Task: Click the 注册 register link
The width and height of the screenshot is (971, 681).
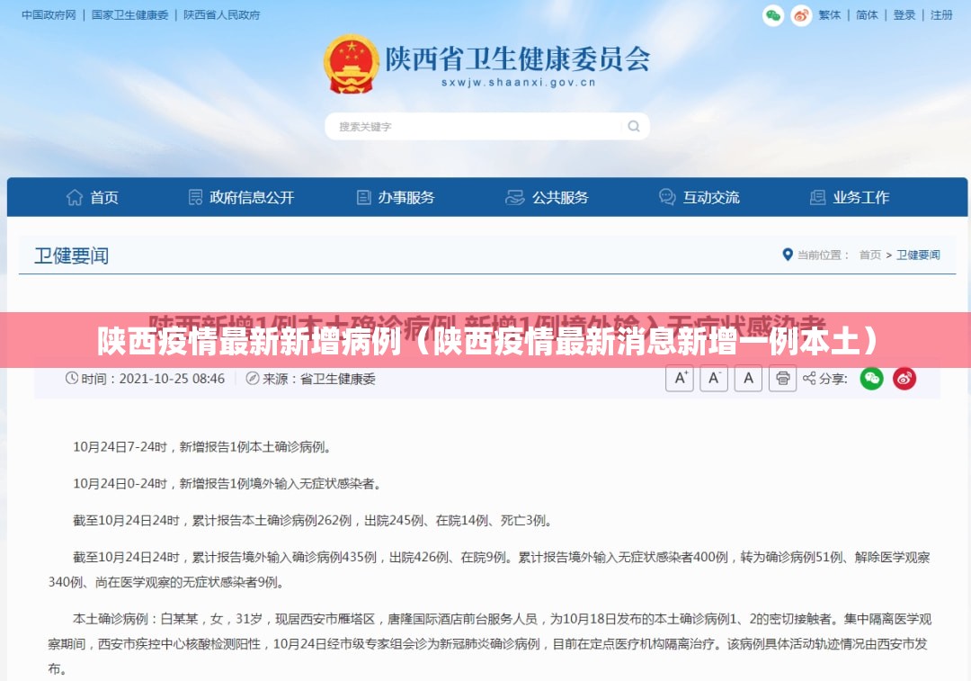Action: pos(941,15)
